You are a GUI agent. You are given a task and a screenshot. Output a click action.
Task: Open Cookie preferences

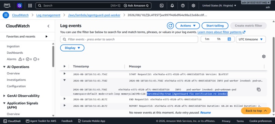(260, 121)
